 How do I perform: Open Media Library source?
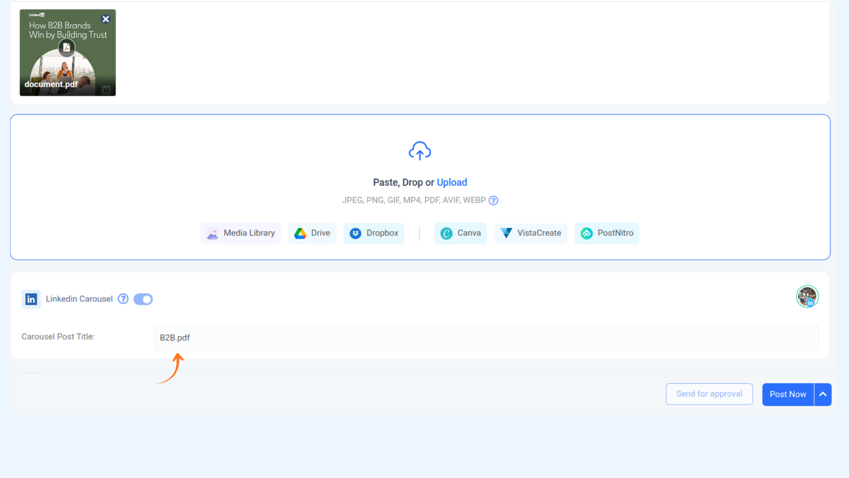click(241, 233)
